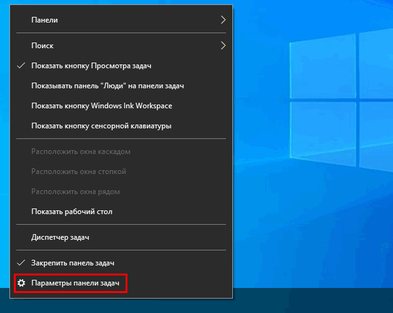Unlock taskbar via Закрепить панель задач text
Viewport: 393px width, 313px height.
click(72, 262)
